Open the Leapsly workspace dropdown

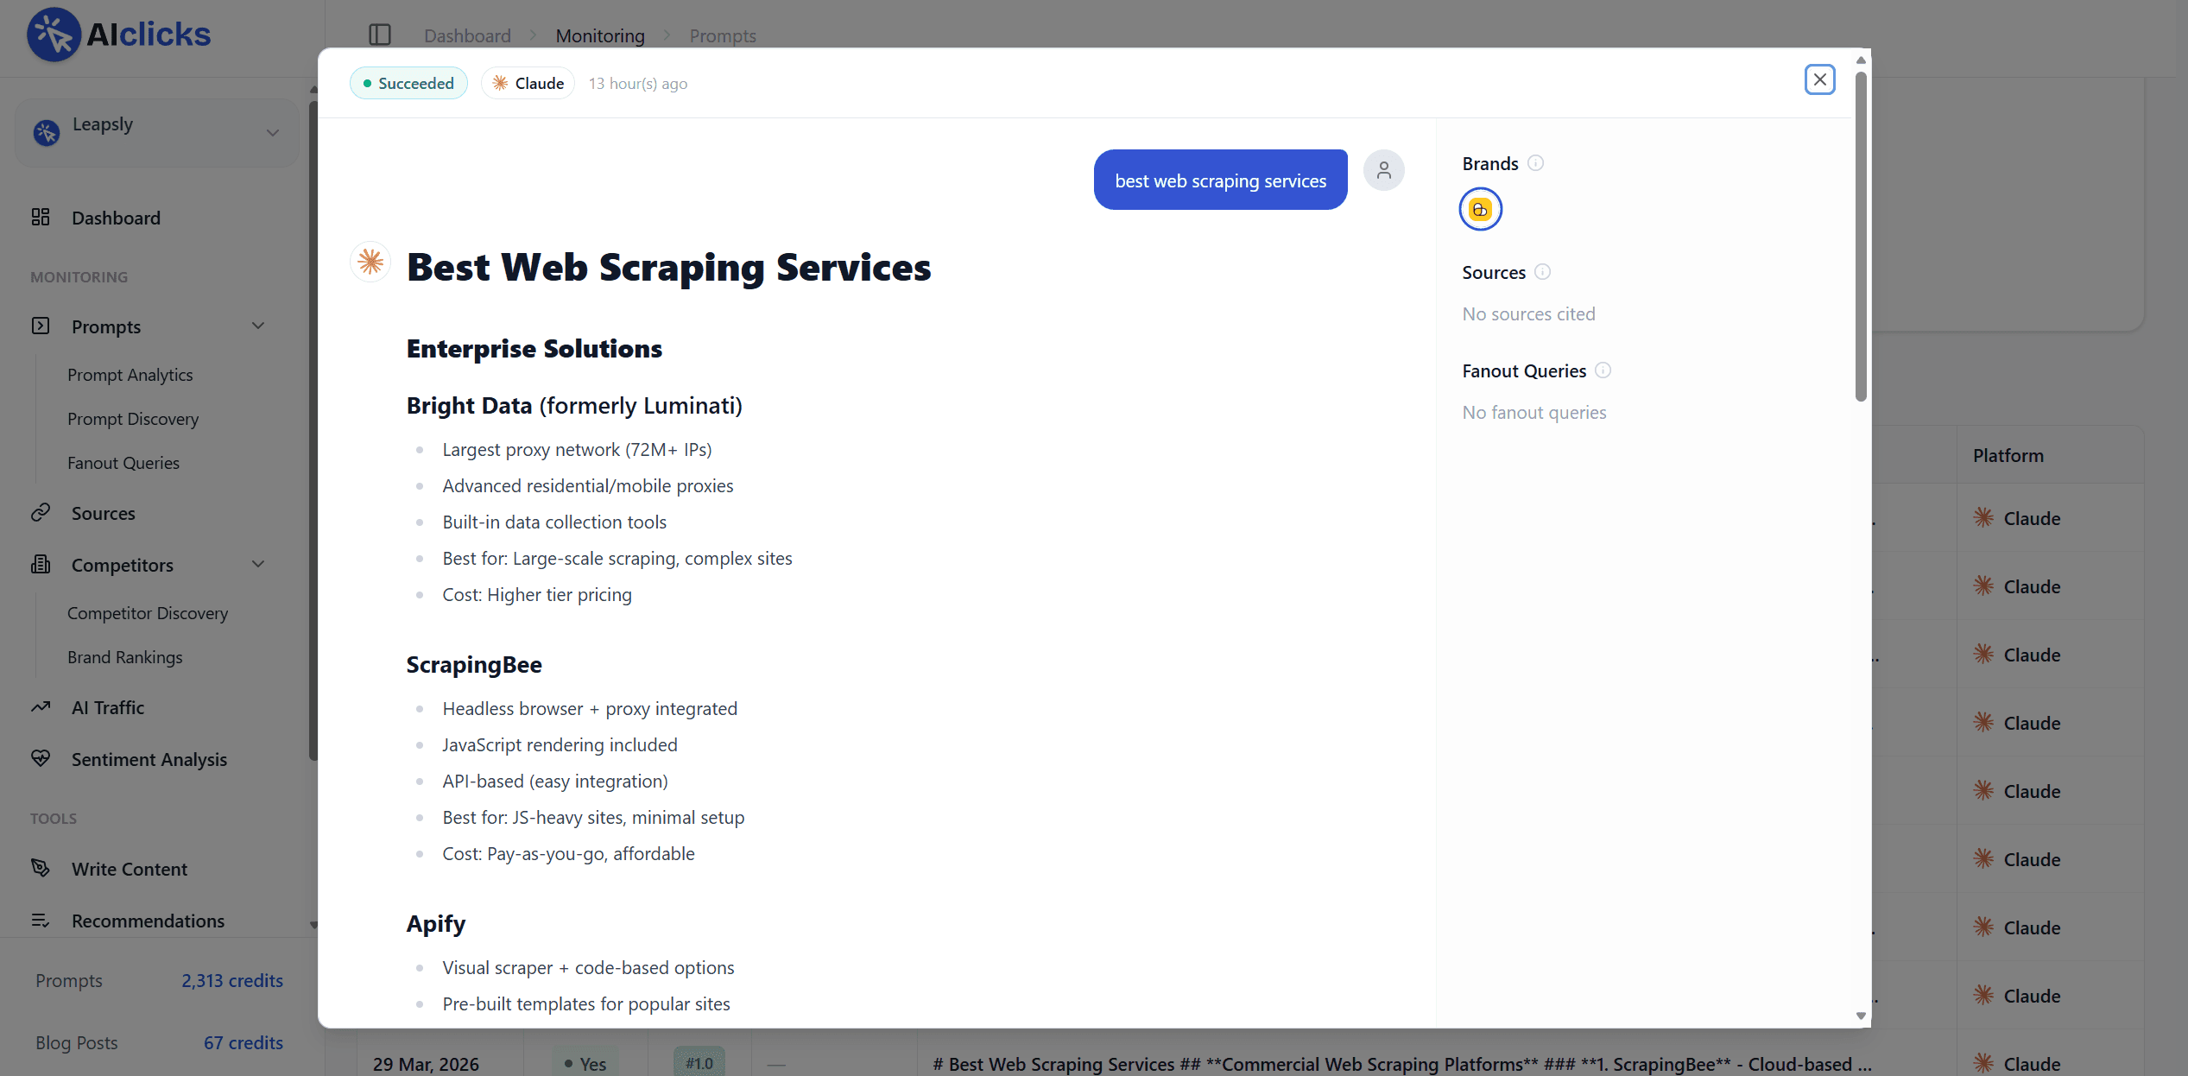tap(157, 132)
